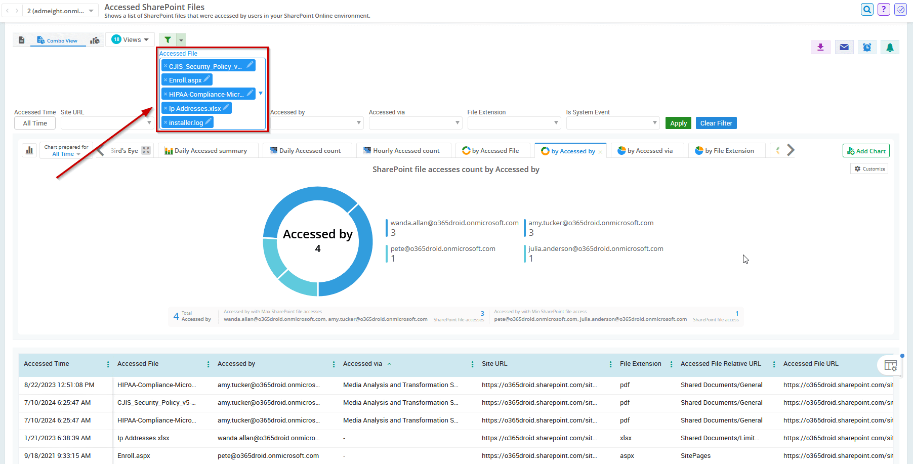This screenshot has height=464, width=913.
Task: Open the help question mark icon
Action: [x=884, y=9]
